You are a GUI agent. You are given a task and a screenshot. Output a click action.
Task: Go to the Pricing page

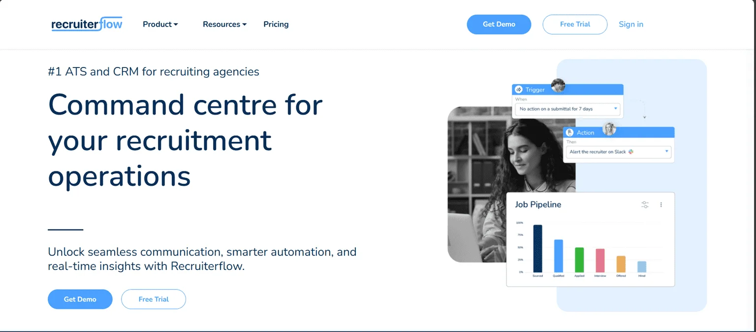(276, 24)
